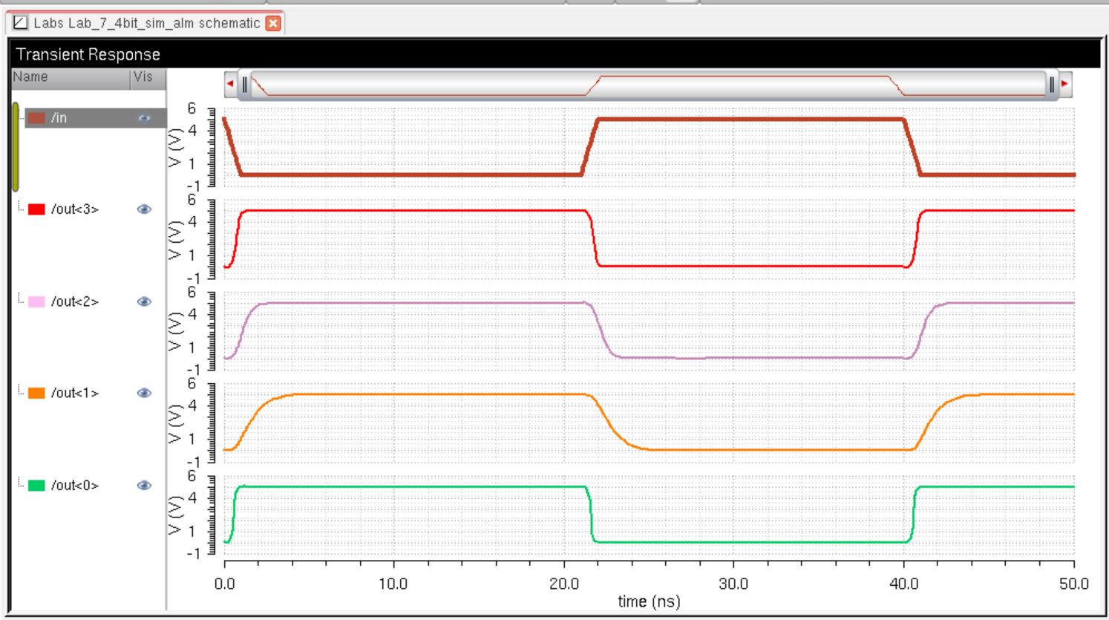Viewport: 1109px width, 620px height.
Task: Click the /in trace color swatch
Action: pyautogui.click(x=36, y=118)
